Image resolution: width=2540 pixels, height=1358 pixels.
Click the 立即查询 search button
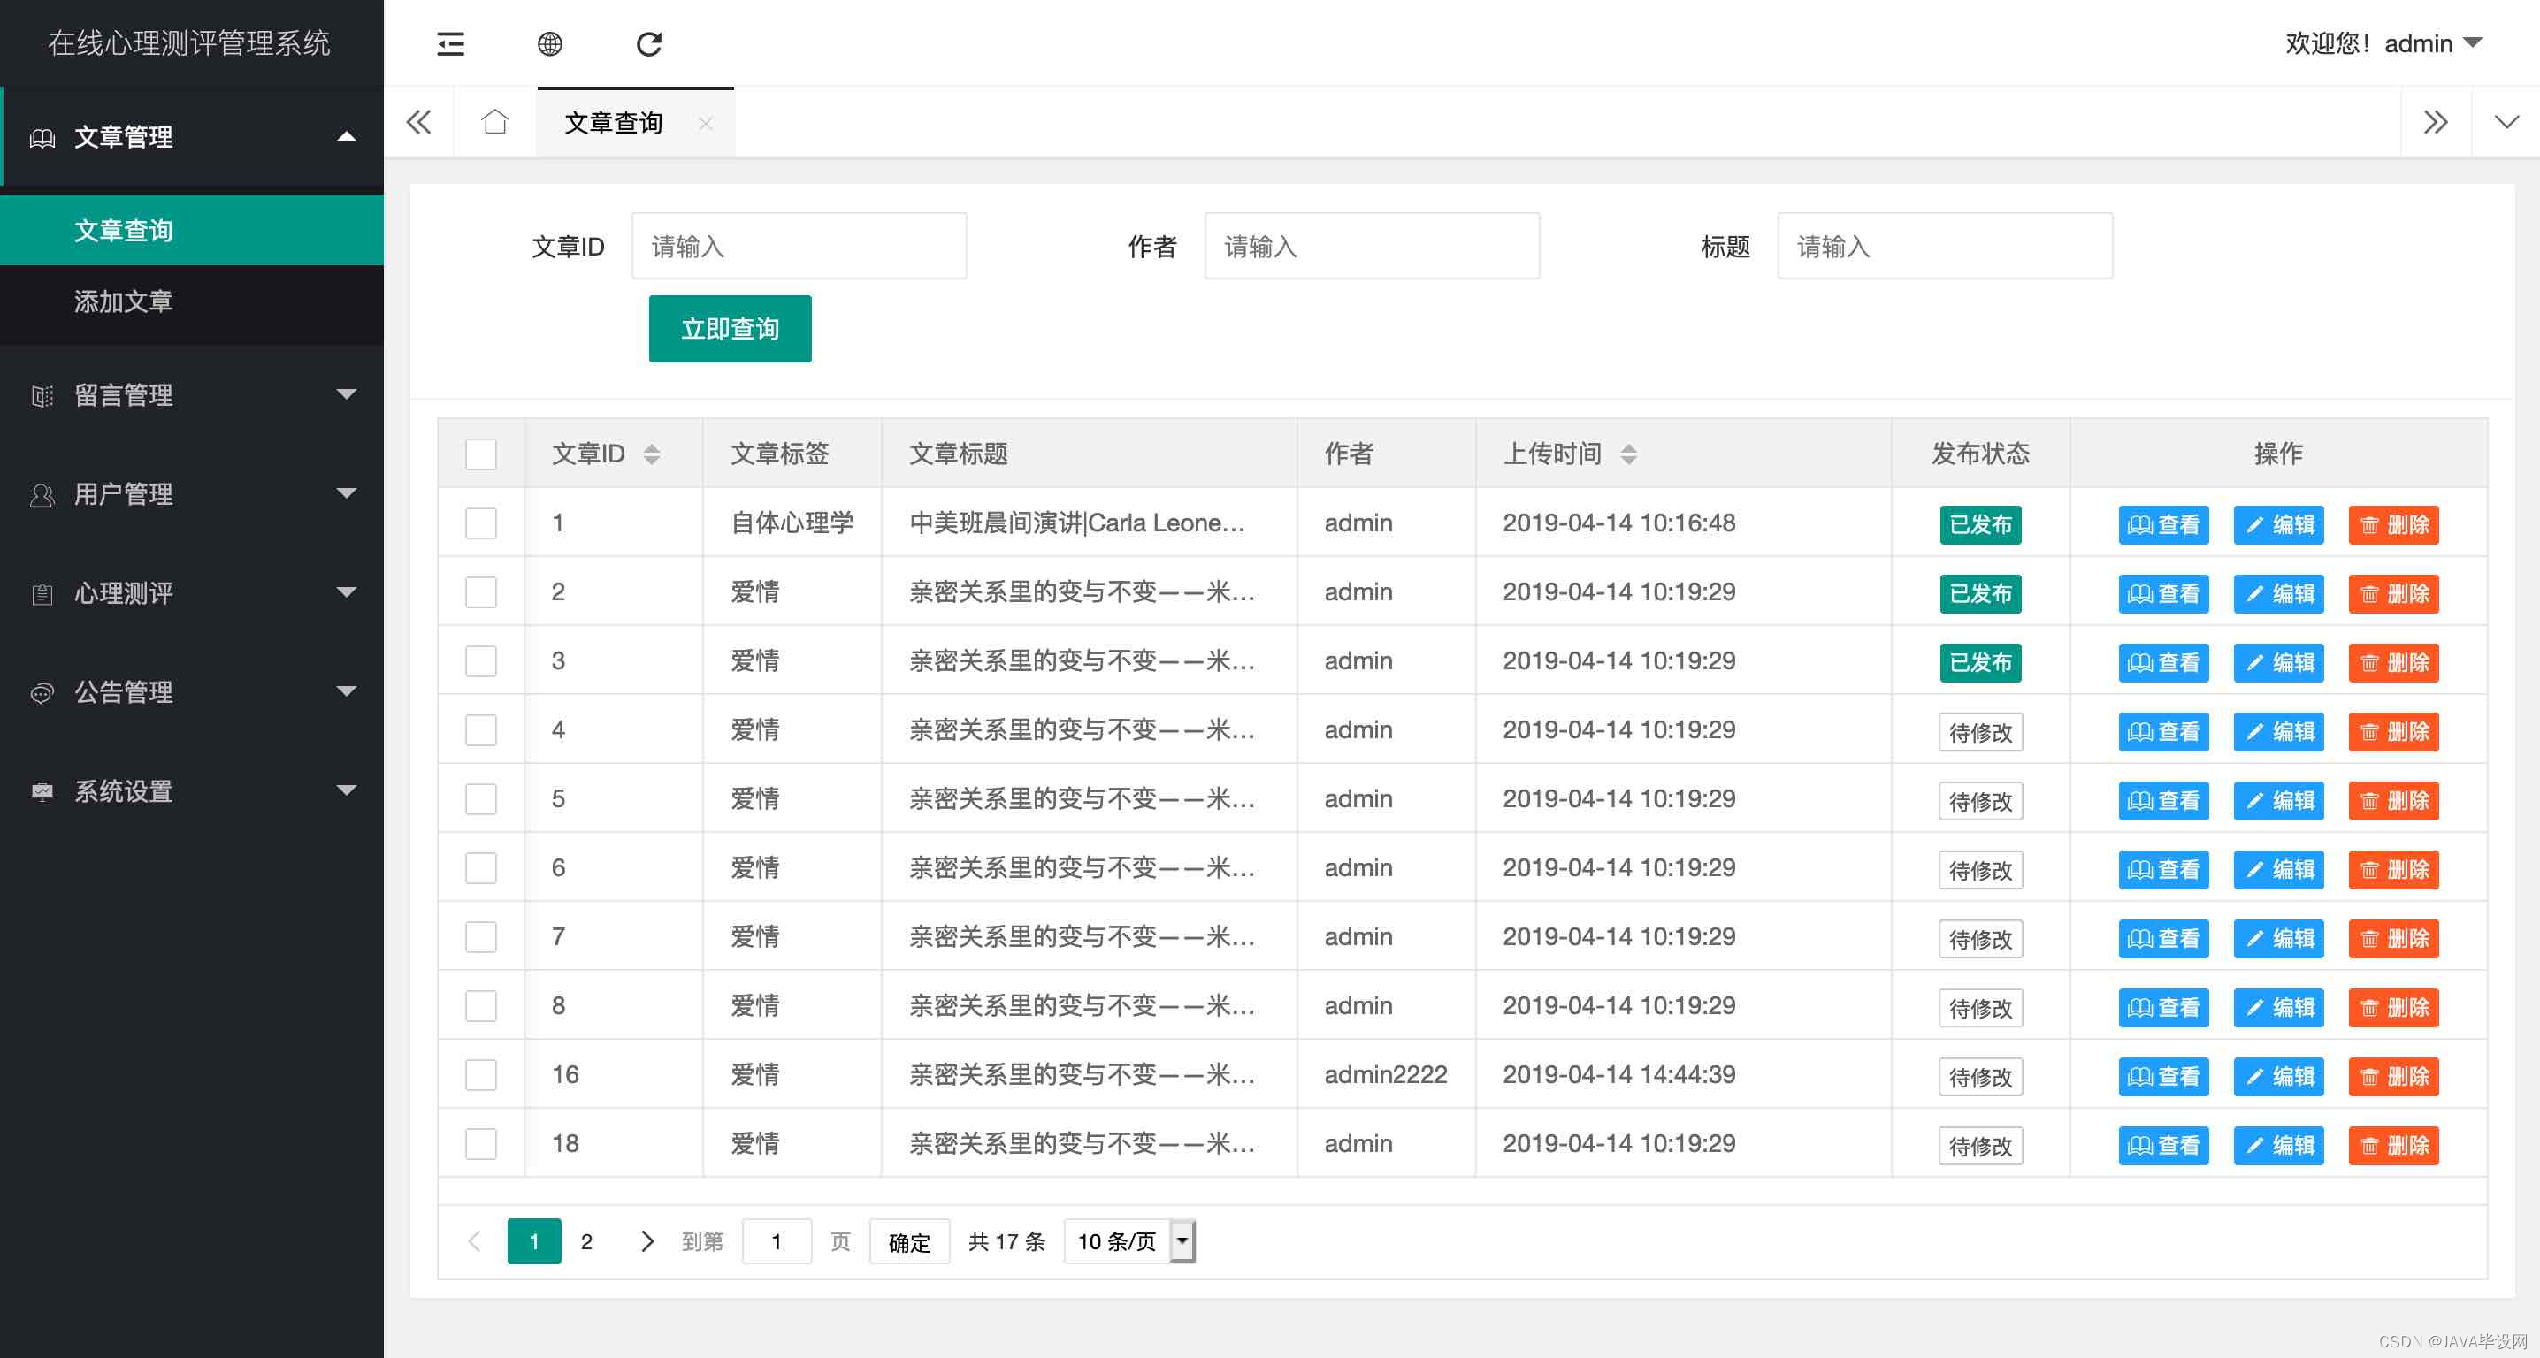(x=730, y=328)
